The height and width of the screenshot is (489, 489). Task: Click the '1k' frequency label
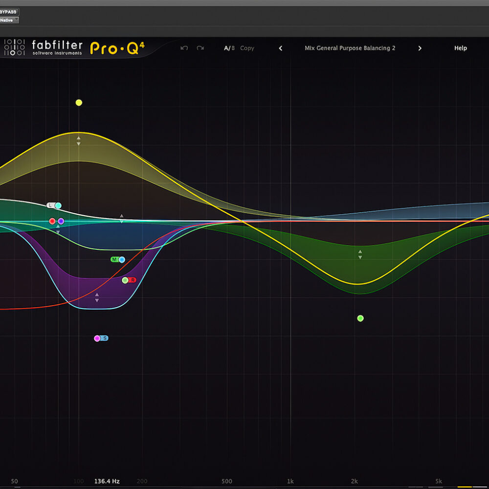tap(290, 481)
